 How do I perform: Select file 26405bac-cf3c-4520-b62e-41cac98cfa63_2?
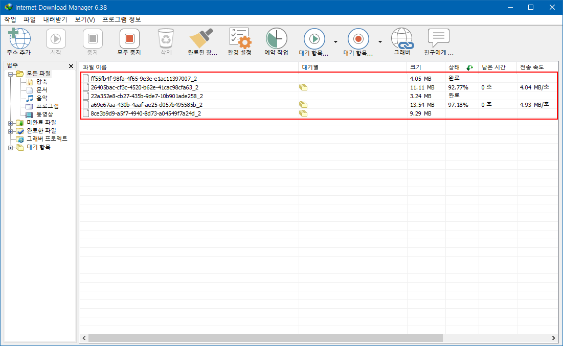click(145, 87)
